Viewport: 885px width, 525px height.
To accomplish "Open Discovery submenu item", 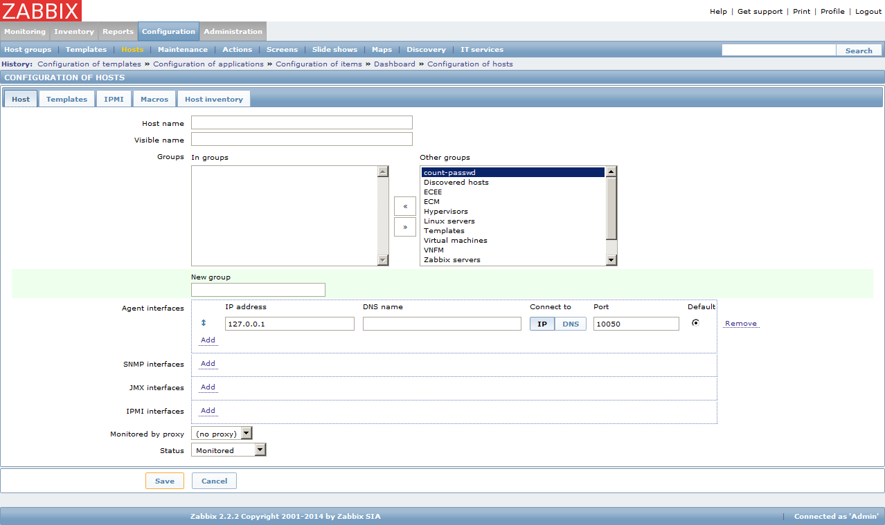I will click(x=427, y=50).
